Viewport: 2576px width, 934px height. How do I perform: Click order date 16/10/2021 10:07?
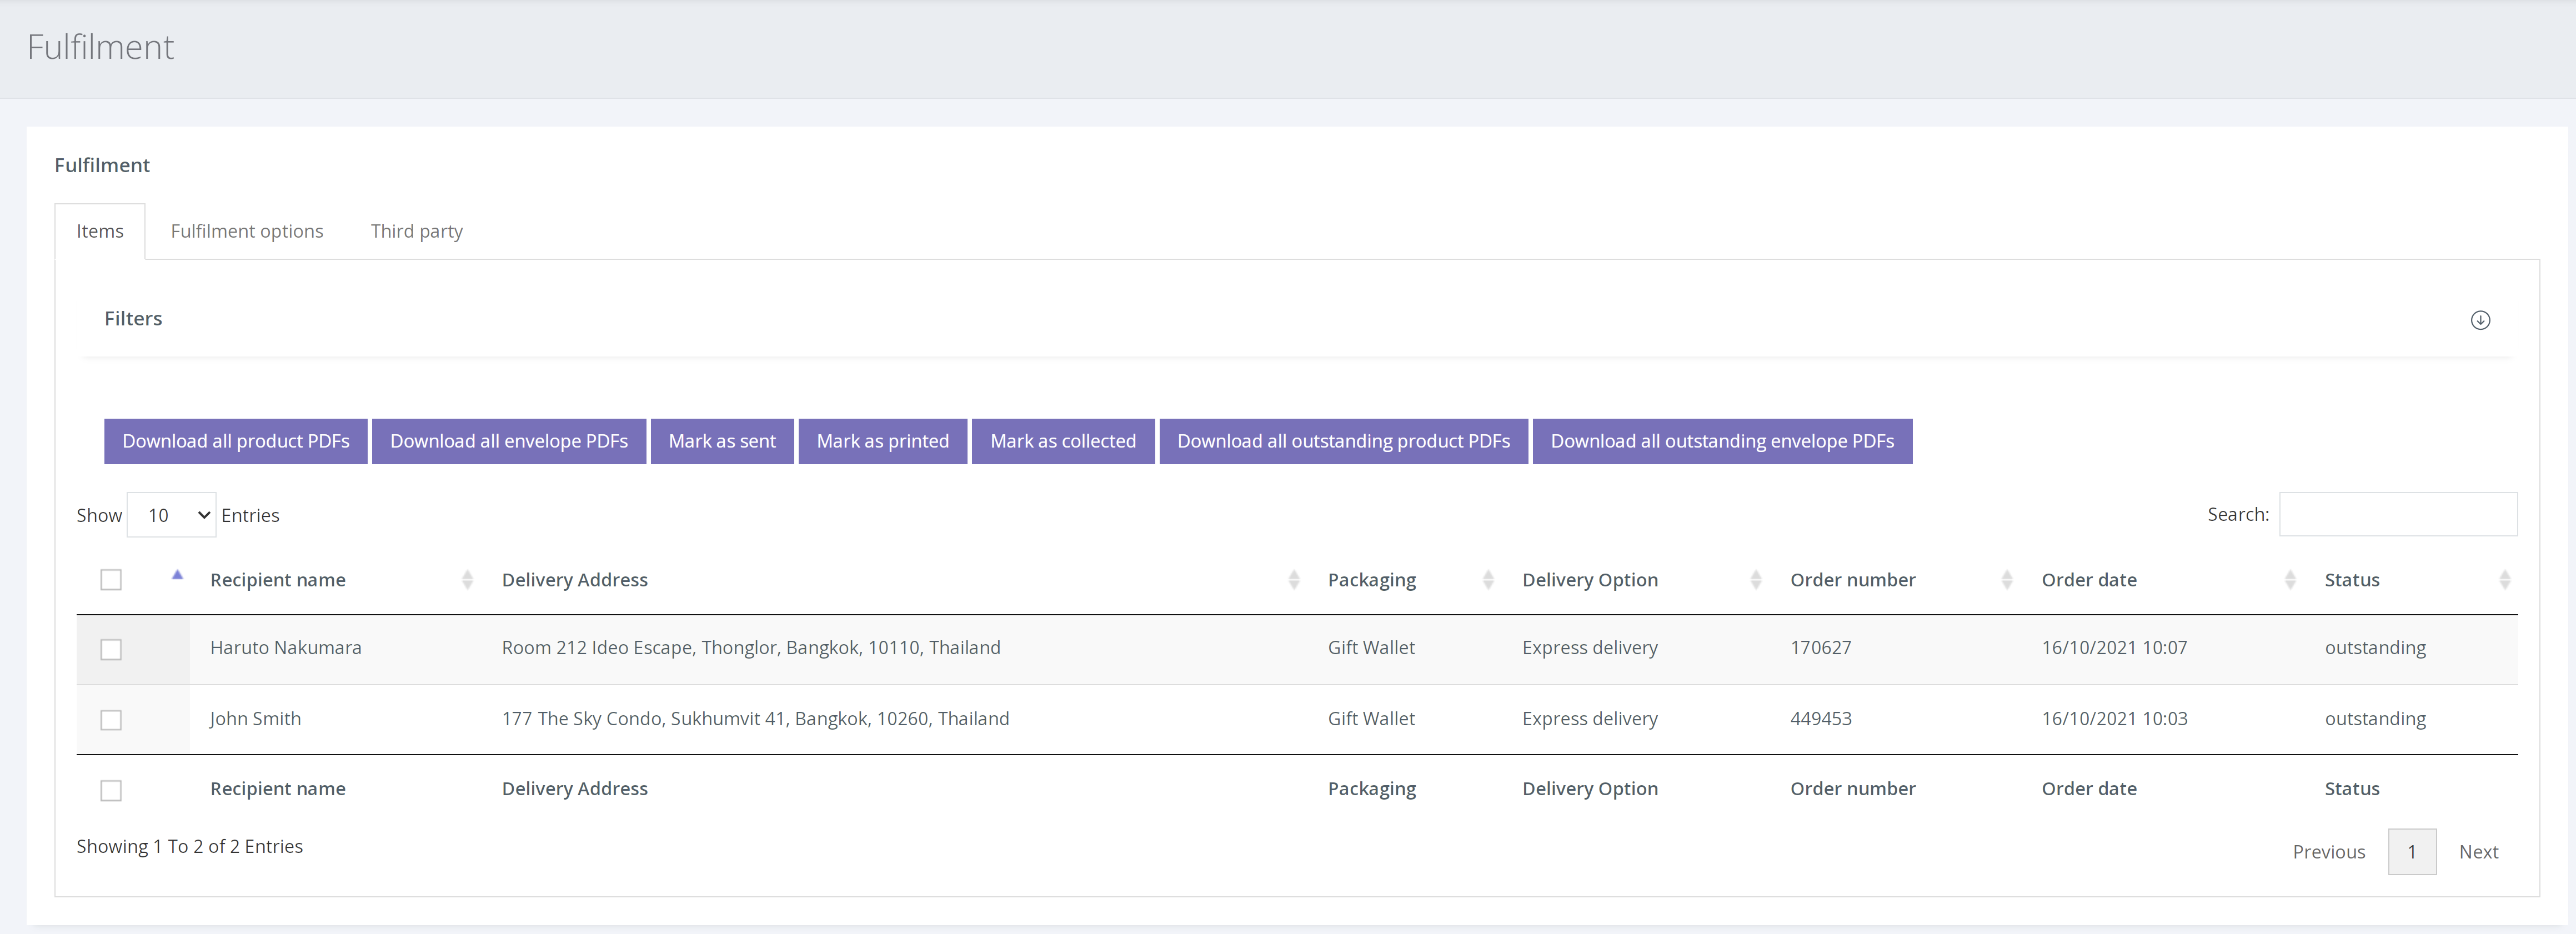pos(2115,648)
